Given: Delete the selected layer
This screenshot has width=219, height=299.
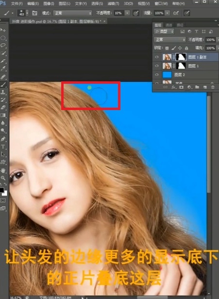Looking at the screenshot, I should (x=213, y=87).
